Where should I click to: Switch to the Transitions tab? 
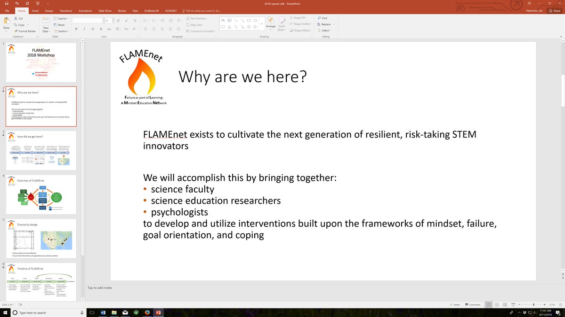click(66, 10)
